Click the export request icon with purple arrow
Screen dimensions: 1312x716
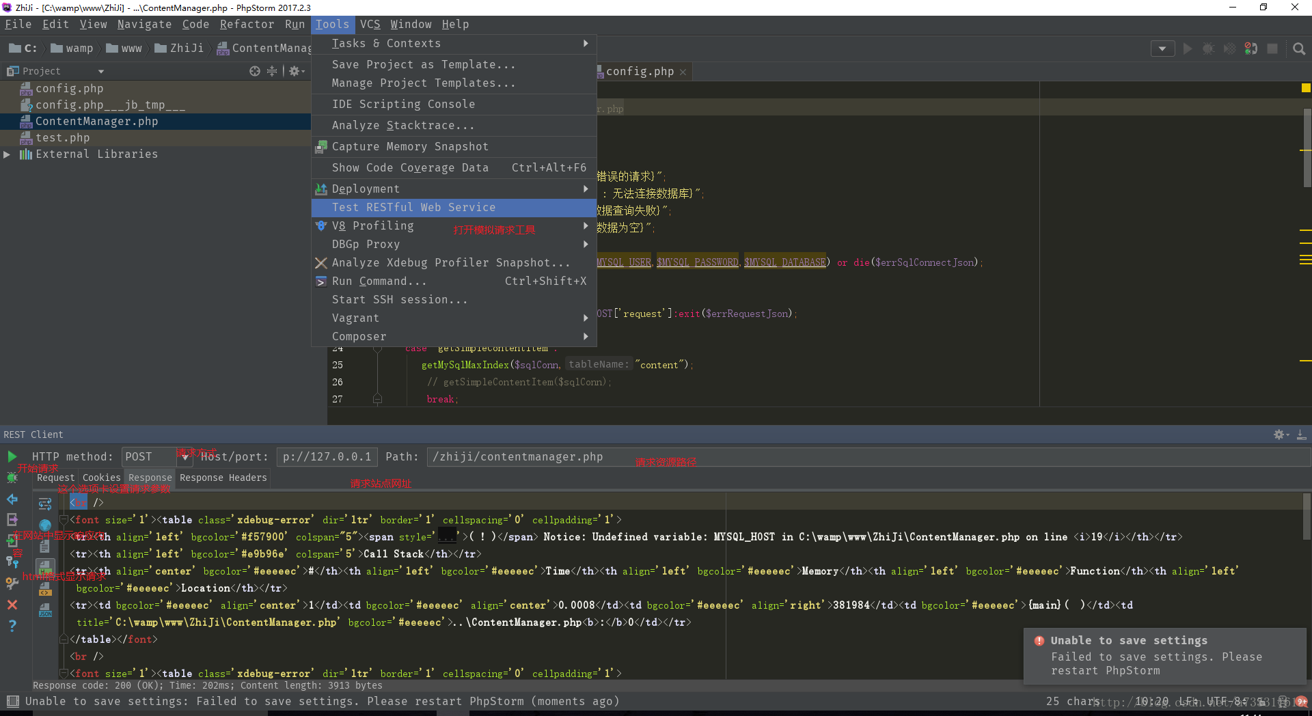12,520
